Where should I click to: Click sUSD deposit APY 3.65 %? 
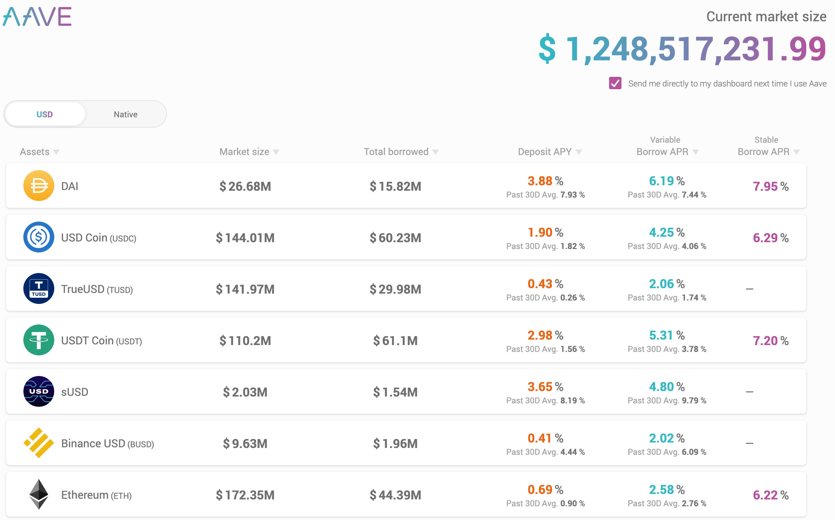[x=546, y=387]
